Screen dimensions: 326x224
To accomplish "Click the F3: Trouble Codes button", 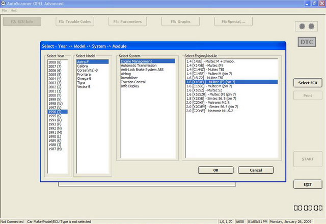I will (75, 21).
